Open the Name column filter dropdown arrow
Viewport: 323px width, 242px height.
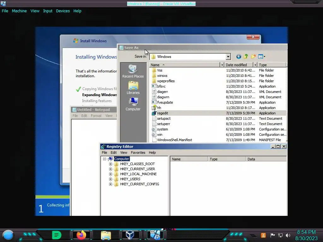tap(222, 65)
